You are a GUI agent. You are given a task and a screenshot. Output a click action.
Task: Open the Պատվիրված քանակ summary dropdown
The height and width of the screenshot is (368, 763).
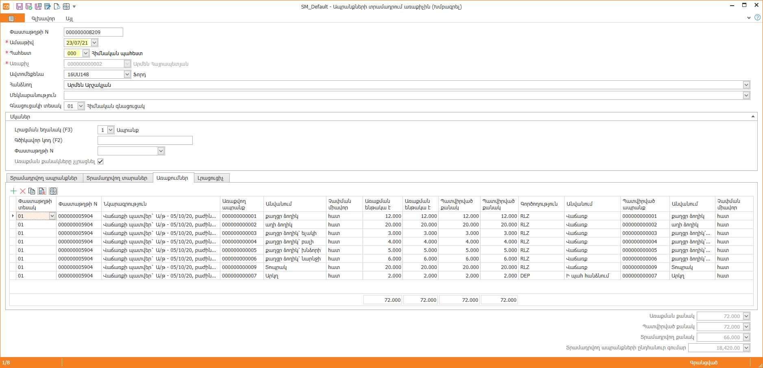746,327
